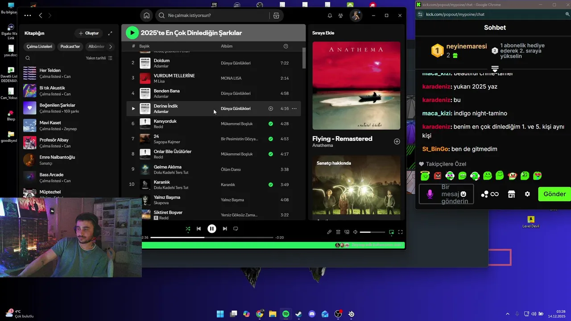Open the lyrics microphone icon
This screenshot has width=571, height=321.
pos(329,232)
